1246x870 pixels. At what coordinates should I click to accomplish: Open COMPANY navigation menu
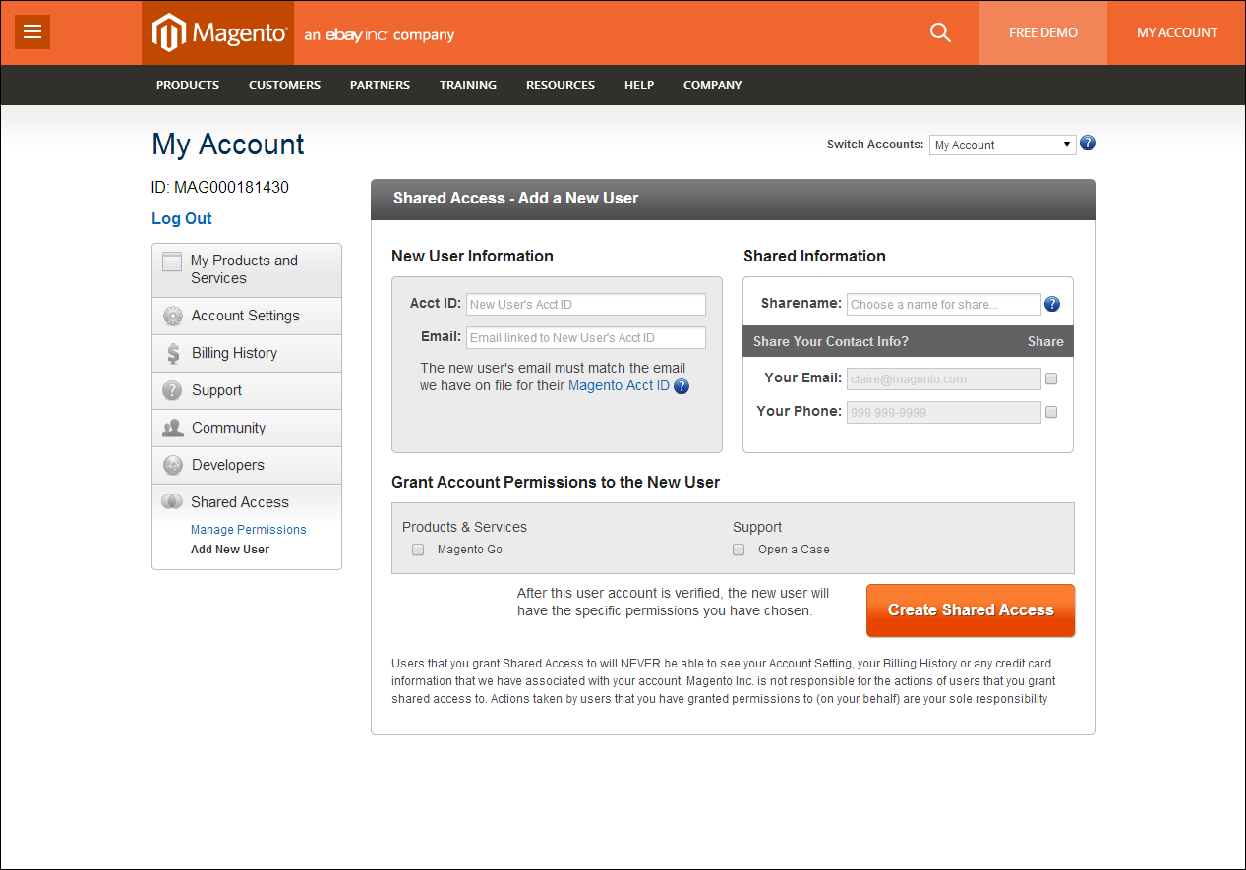[713, 86]
